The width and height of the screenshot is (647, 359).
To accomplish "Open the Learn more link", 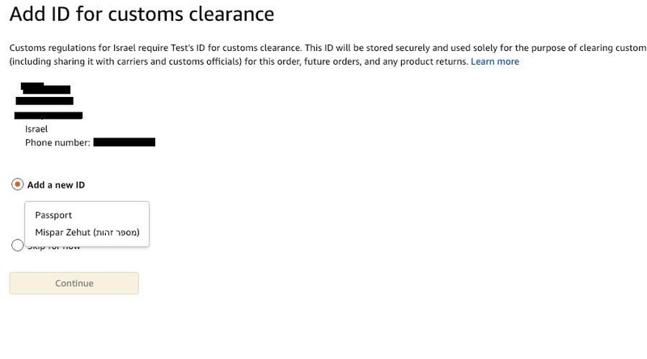I will [x=495, y=61].
